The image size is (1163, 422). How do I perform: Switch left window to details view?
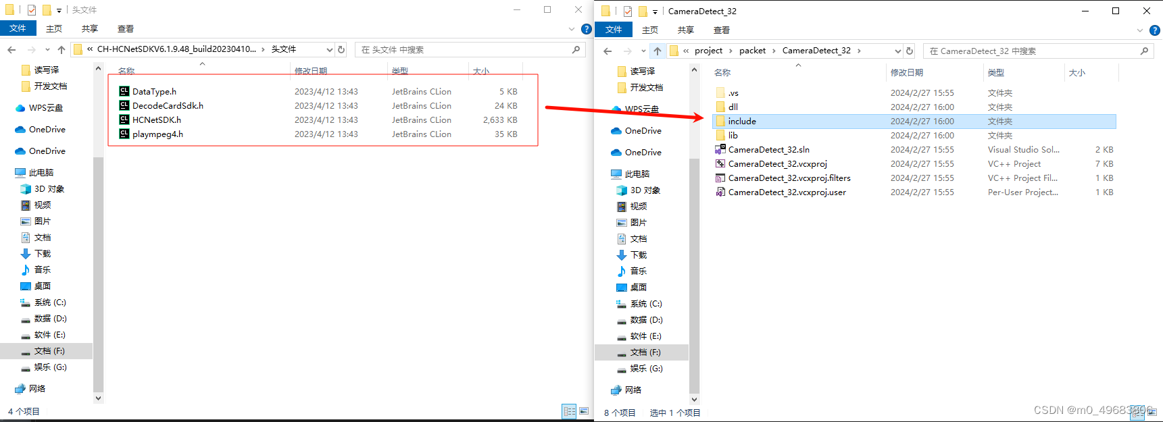[570, 411]
